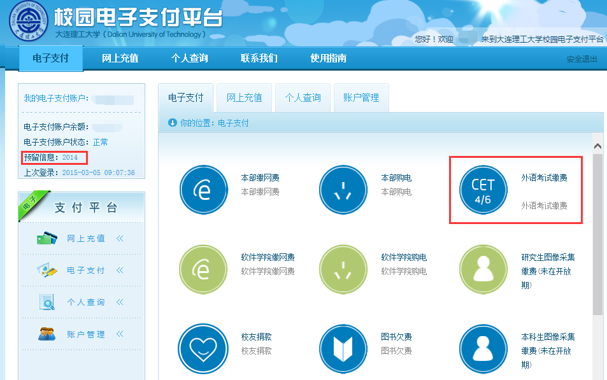
Task: Expand 账户管理 in the sidebar panel
Action: tap(119, 334)
